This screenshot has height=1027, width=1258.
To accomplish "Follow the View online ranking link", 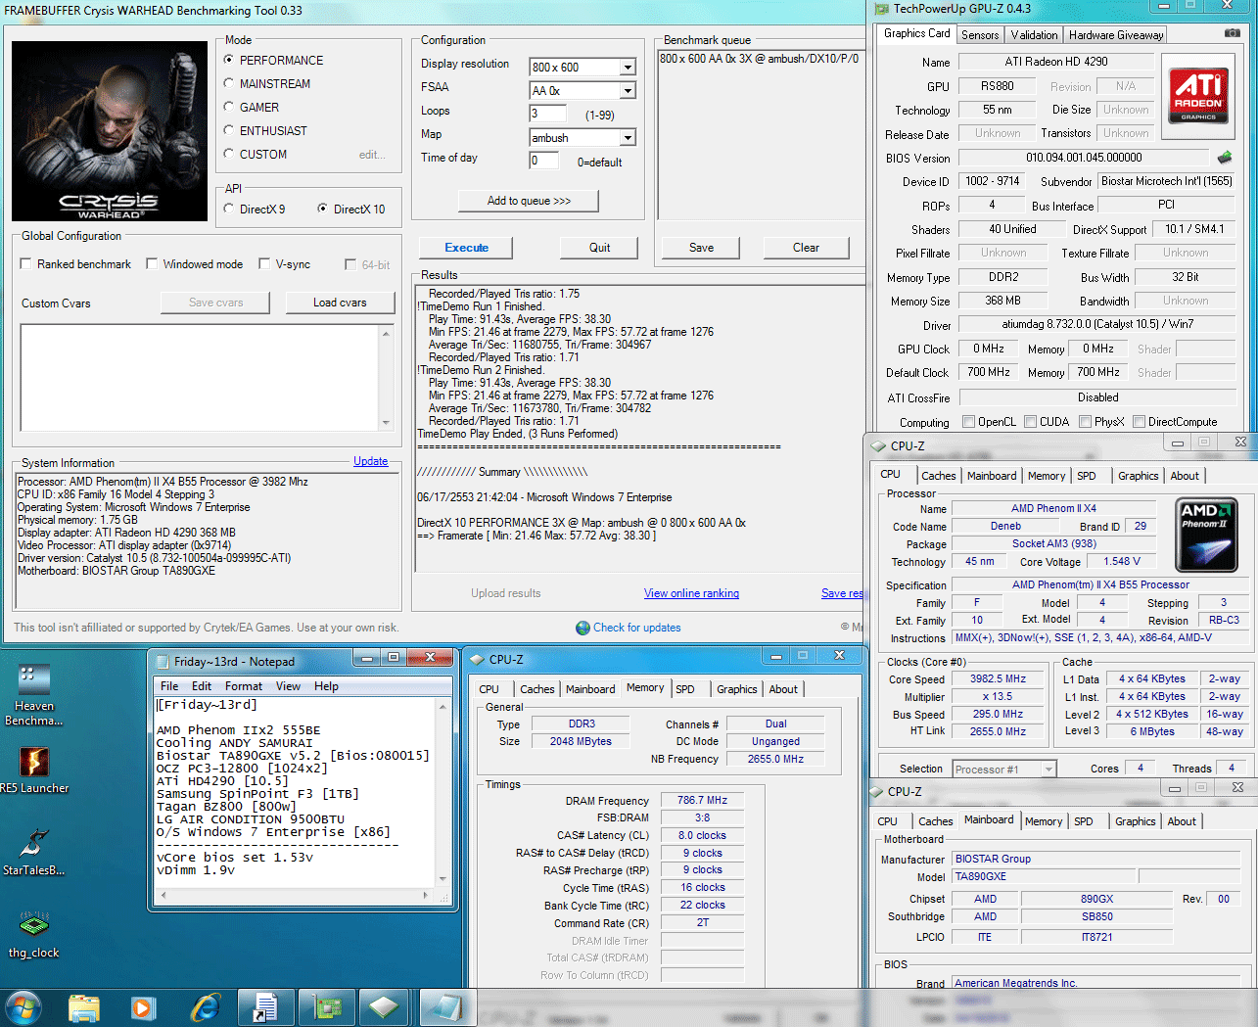I will click(691, 593).
